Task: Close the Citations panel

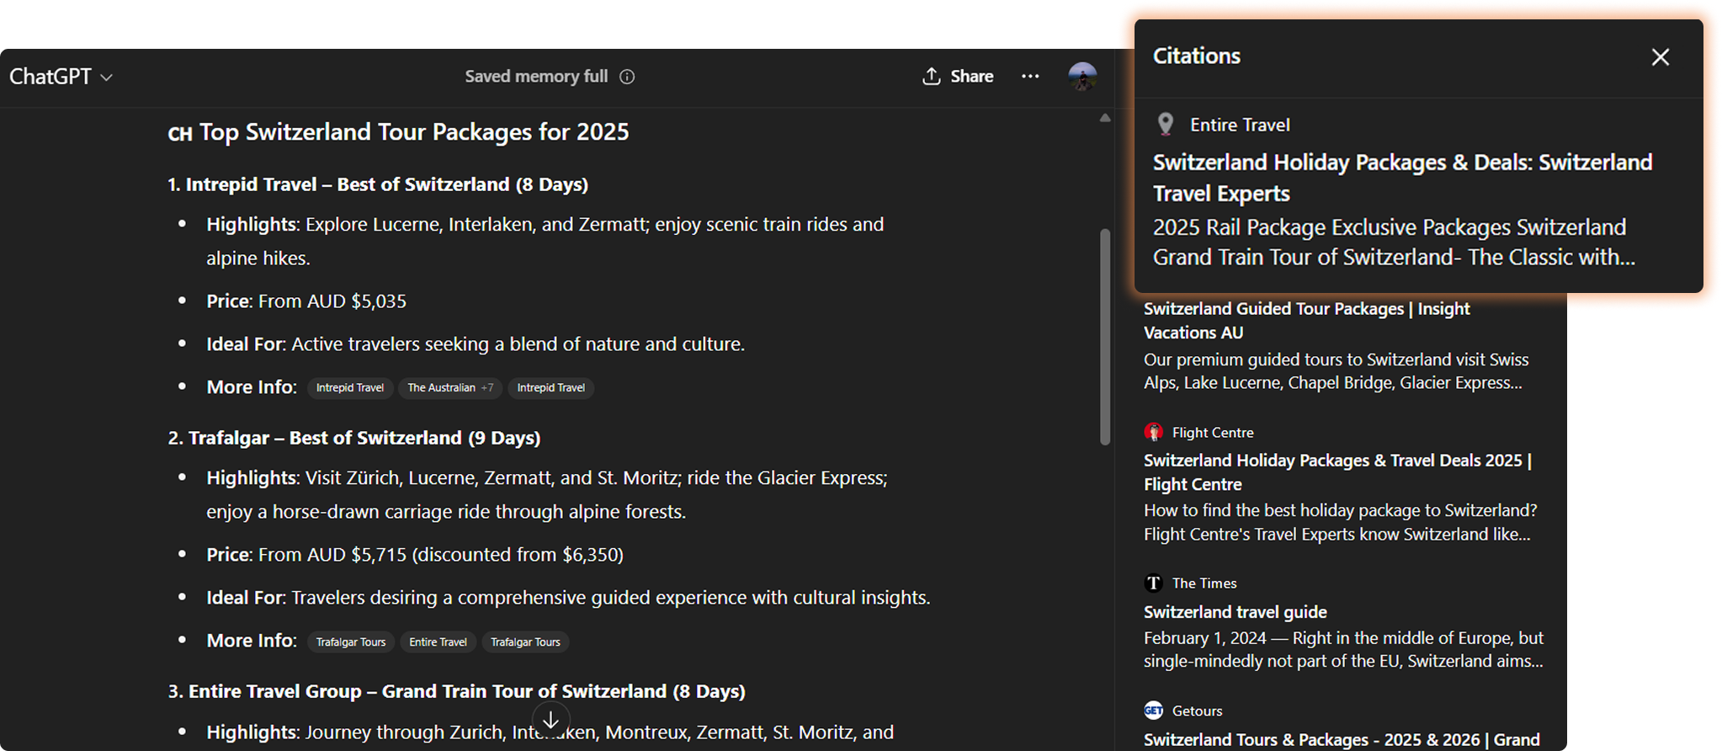Action: point(1660,57)
